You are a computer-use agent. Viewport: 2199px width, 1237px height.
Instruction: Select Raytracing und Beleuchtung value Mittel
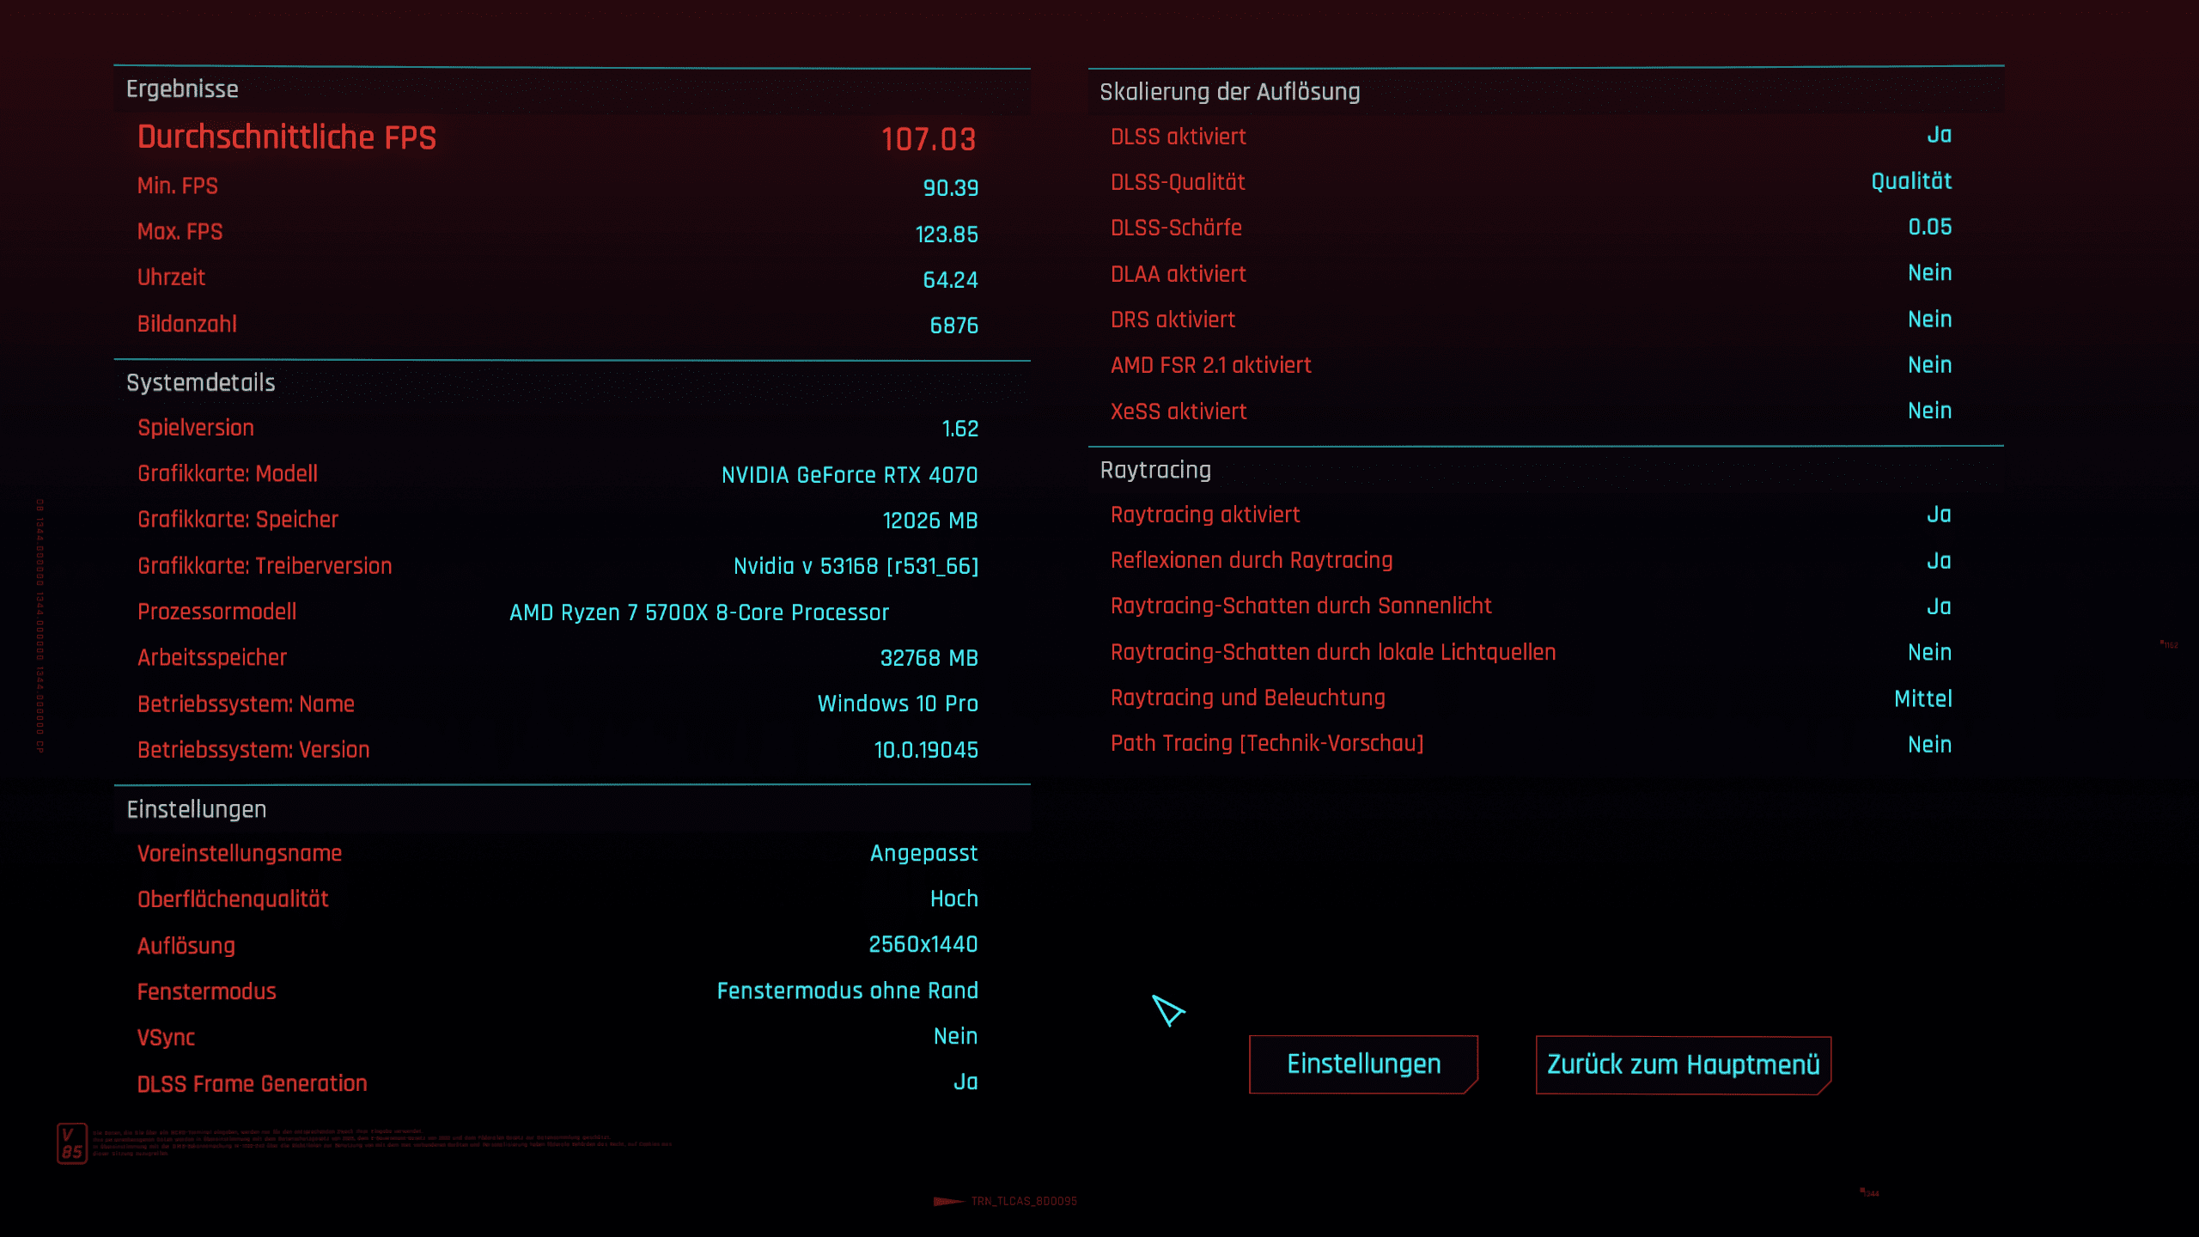(1923, 698)
